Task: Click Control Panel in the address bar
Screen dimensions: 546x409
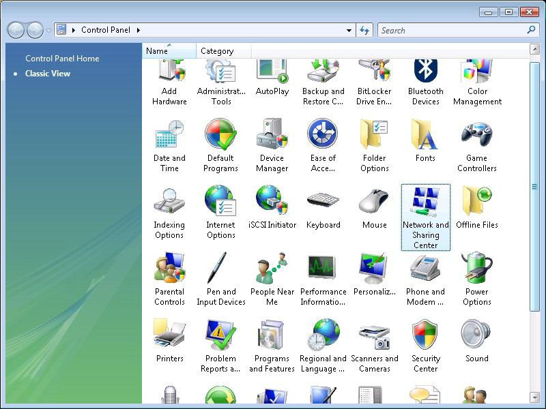Action: click(106, 30)
